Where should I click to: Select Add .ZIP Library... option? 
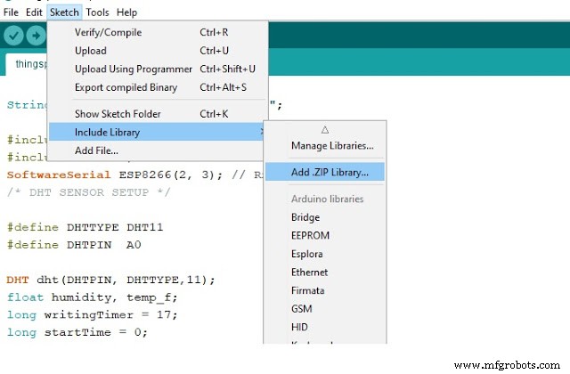[336, 172]
